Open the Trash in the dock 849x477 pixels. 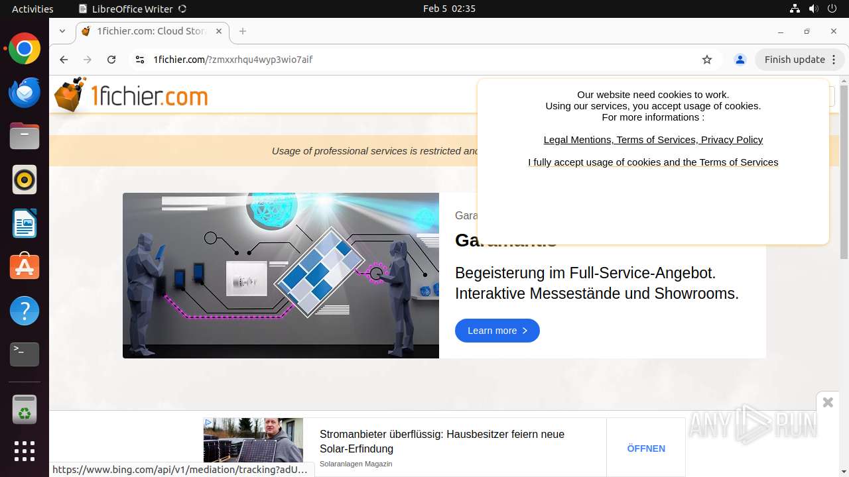[25, 409]
